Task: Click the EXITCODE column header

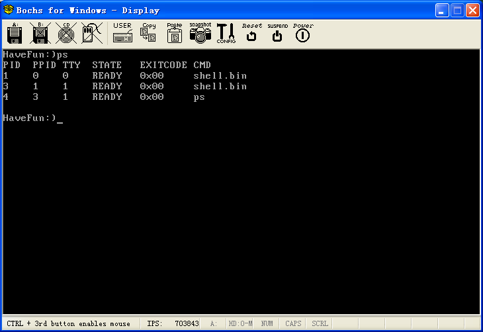Action: [x=163, y=65]
